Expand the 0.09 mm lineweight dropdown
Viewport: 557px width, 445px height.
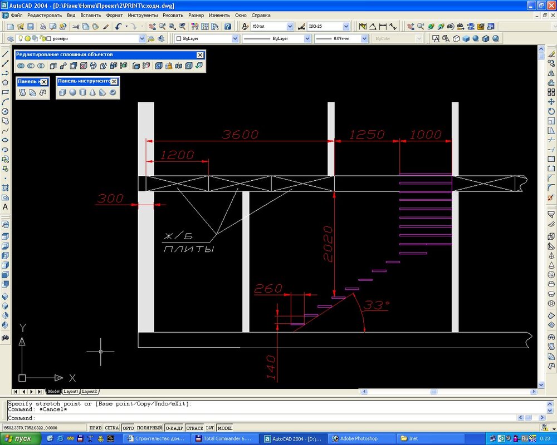point(364,38)
